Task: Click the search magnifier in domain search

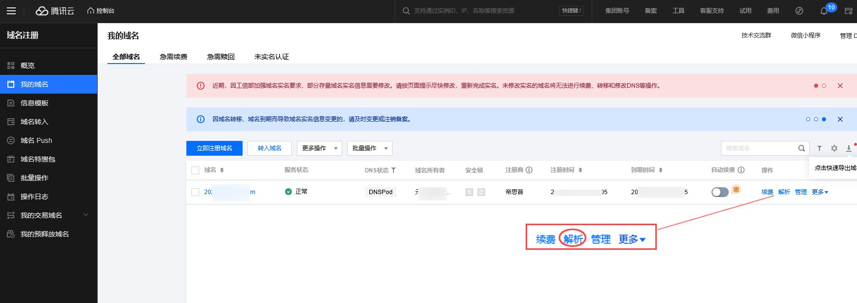Action: [x=801, y=148]
